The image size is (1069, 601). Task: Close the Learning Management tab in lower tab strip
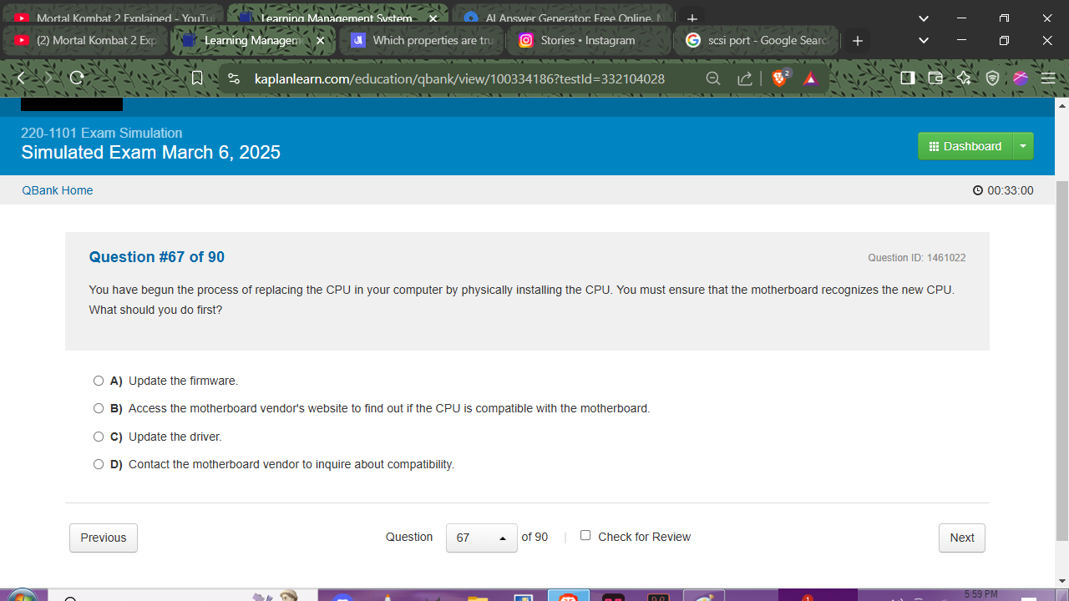[320, 40]
